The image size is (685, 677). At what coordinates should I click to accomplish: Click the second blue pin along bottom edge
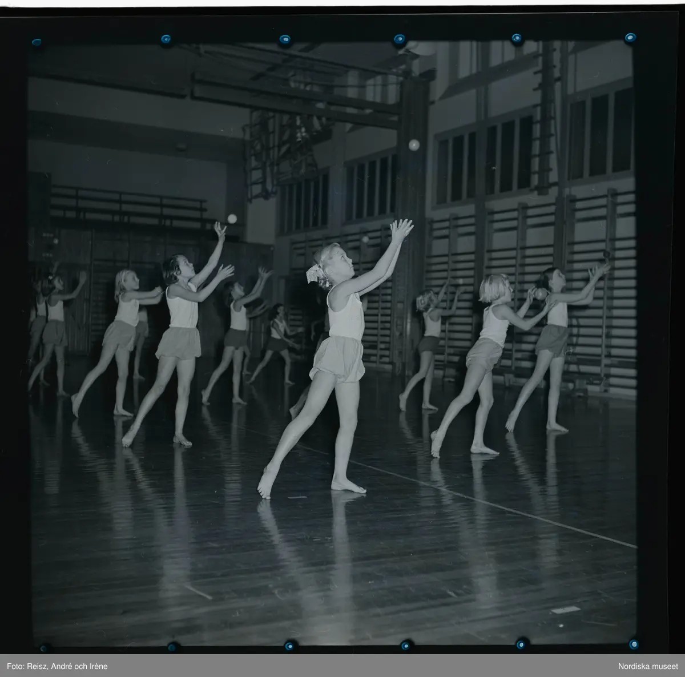point(172,646)
